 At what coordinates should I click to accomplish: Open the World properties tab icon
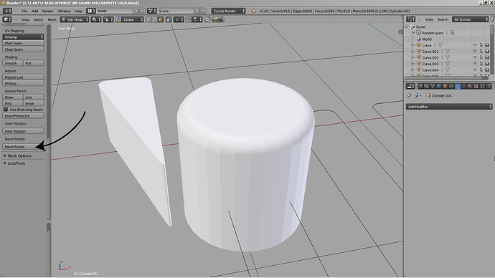point(439,86)
